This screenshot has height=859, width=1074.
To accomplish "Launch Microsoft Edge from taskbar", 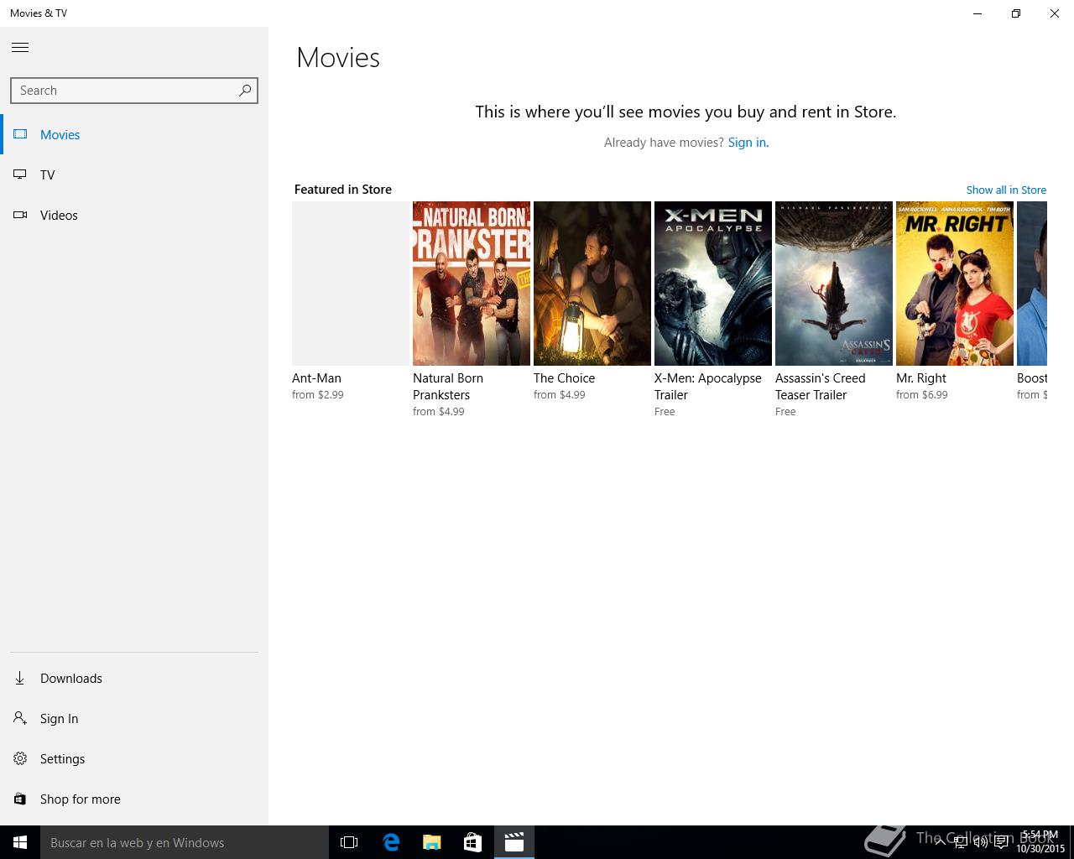I will tap(391, 842).
